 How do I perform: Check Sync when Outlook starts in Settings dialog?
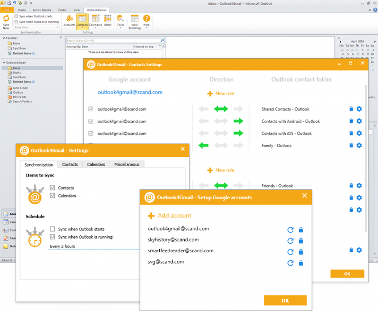(52, 229)
